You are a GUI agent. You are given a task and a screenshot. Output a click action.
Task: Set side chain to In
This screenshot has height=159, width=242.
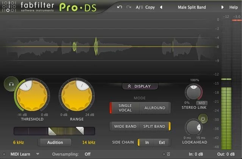click(x=147, y=142)
